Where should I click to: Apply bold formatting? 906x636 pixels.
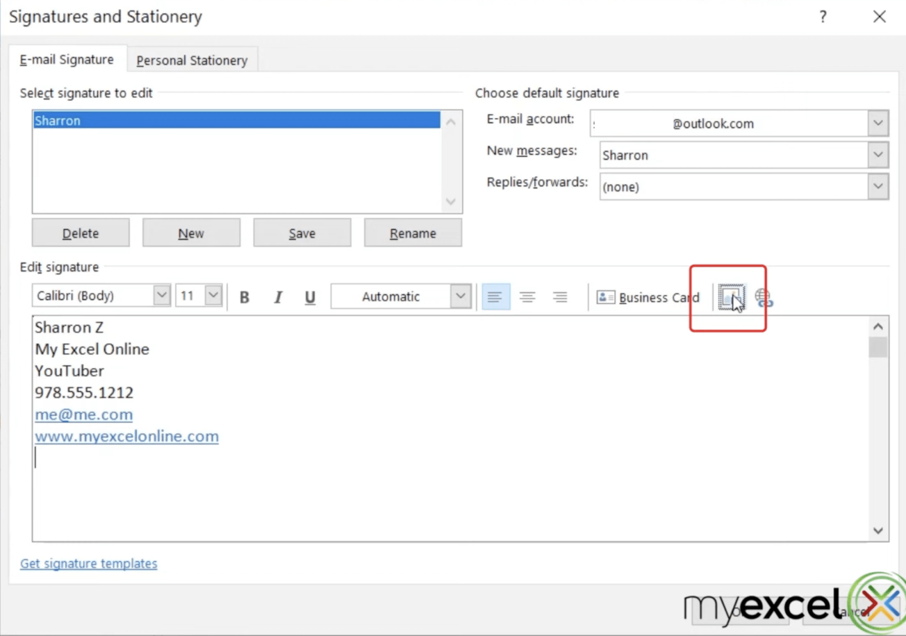click(x=244, y=296)
